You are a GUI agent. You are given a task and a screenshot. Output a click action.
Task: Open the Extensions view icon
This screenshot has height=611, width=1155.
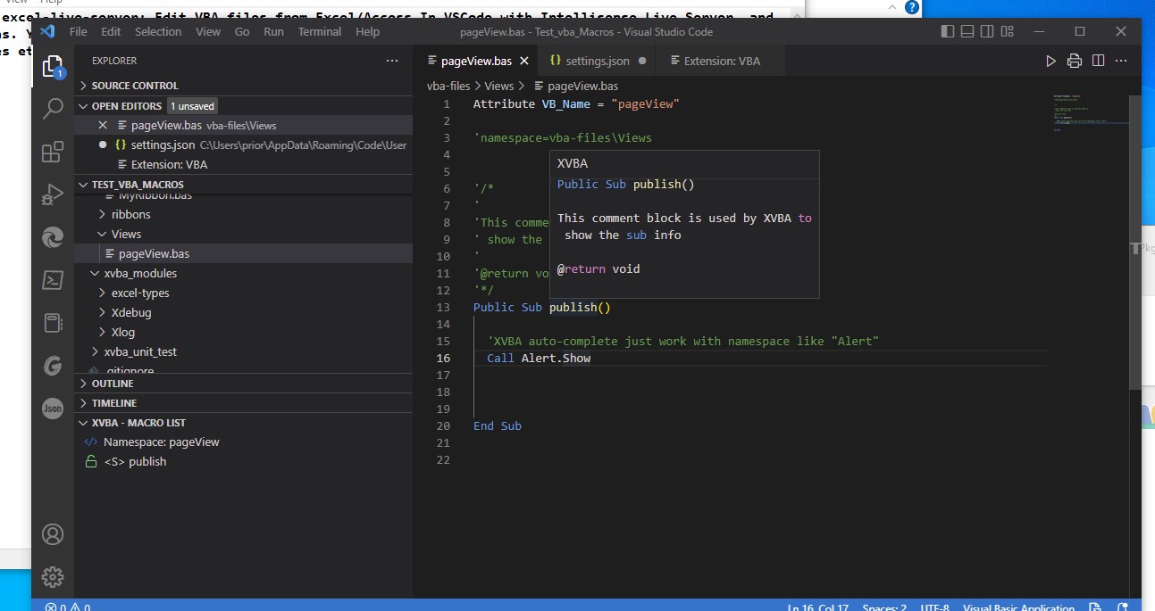point(53,152)
